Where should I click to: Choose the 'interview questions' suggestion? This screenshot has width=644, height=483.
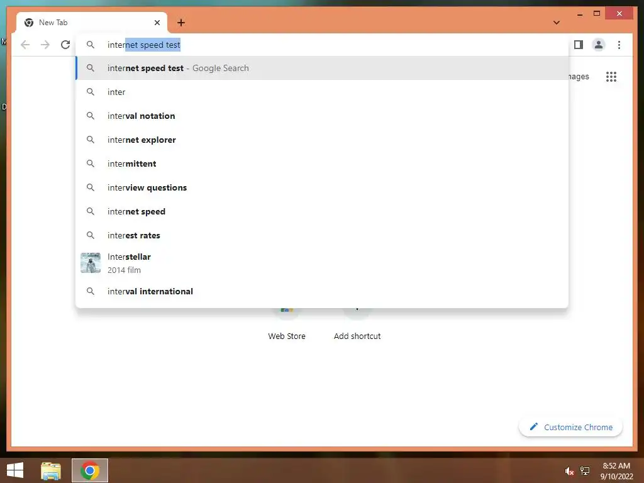coord(322,187)
